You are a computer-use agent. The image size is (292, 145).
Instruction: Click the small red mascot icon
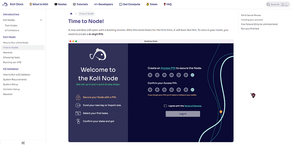253,95
